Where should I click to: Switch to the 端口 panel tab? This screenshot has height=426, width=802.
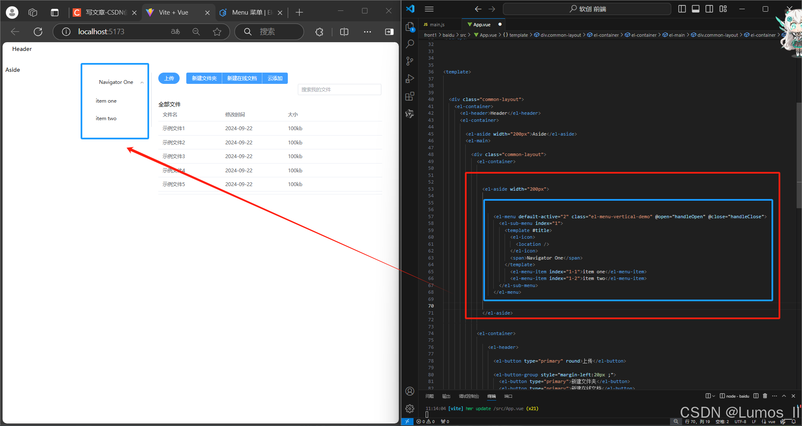(508, 396)
